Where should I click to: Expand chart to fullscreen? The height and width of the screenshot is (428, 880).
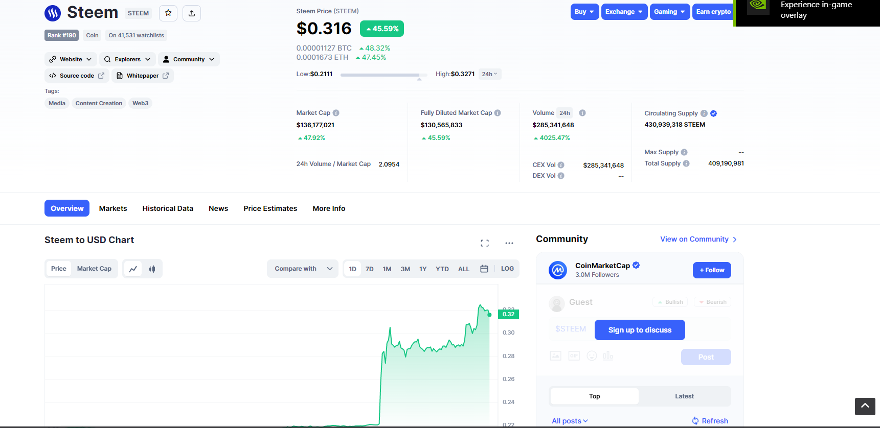click(485, 243)
